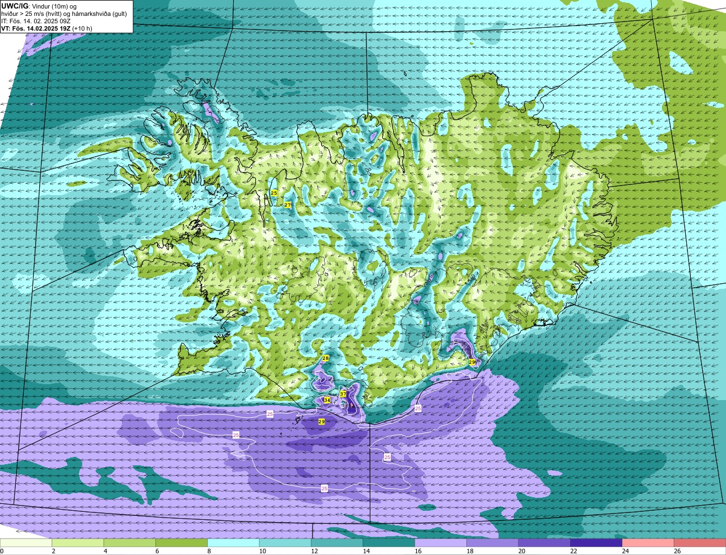Click the initial time 'IT: Fös. 14. 02. 2025 09Z'

[36, 21]
